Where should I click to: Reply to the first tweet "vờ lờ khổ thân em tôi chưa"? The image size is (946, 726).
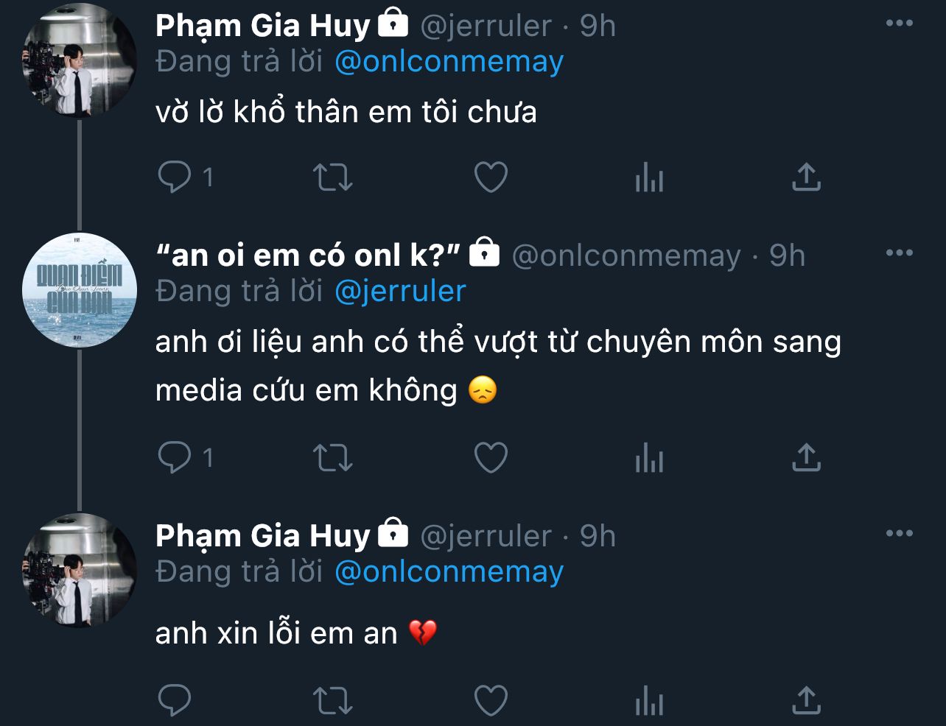click(x=175, y=177)
